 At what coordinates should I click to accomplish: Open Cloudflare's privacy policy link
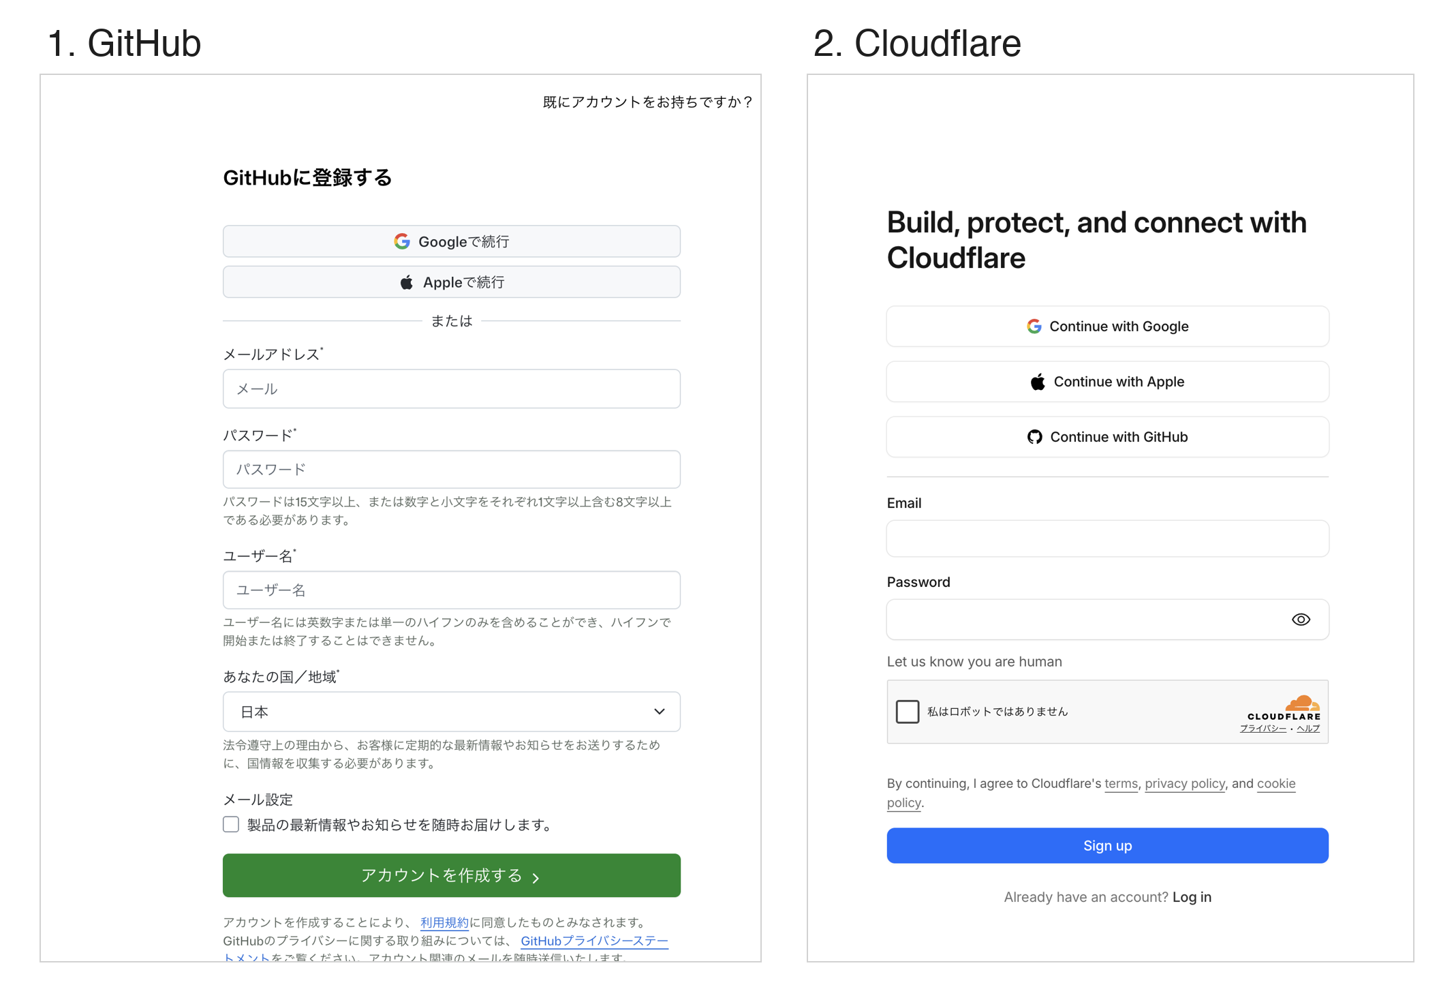pos(1185,784)
